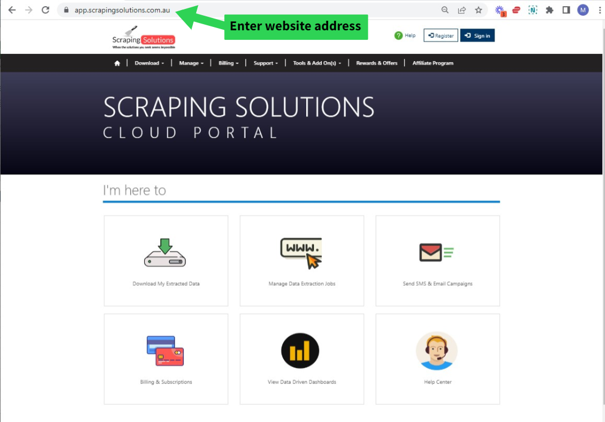Reload the page with the refresh icon
605x422 pixels.
point(45,10)
